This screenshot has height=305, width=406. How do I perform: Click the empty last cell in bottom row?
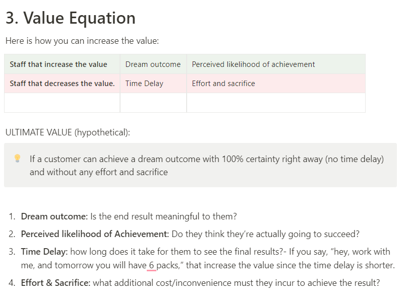[276, 103]
